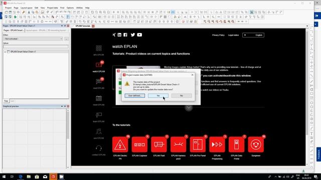Open EPLAN Preplanning tutorials tile

[x=217, y=144]
